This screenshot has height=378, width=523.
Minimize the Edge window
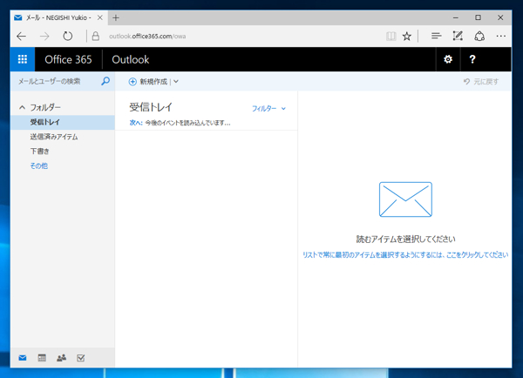(x=456, y=17)
